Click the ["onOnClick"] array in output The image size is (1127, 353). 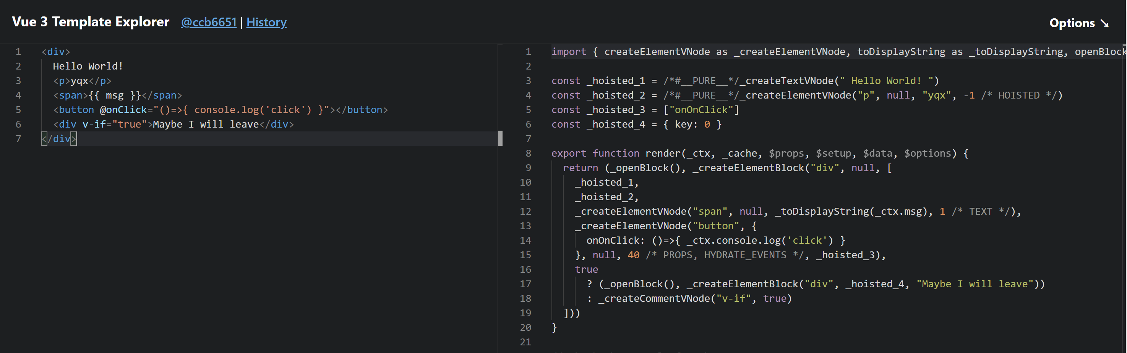coord(701,109)
